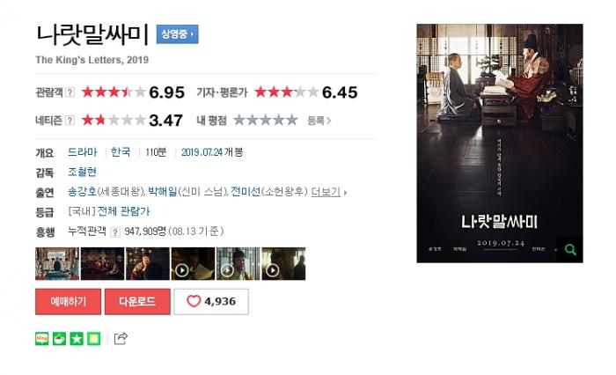
Task: Click the magnifier icon on the poster
Action: click(x=570, y=250)
